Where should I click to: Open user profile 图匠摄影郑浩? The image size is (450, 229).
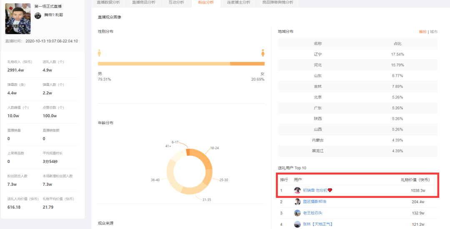coord(315,202)
